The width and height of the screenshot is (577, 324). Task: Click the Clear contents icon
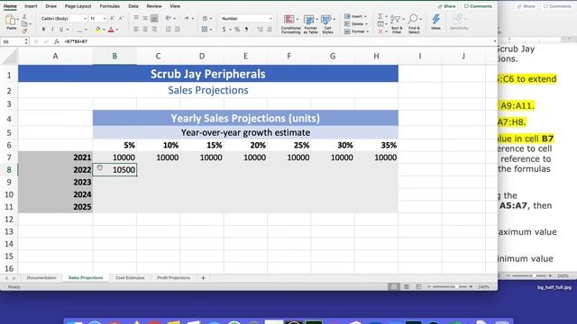click(x=380, y=32)
